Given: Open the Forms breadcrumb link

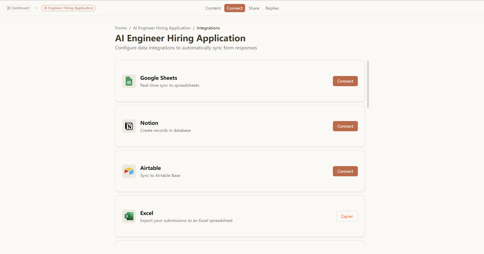Looking at the screenshot, I should 121,28.
